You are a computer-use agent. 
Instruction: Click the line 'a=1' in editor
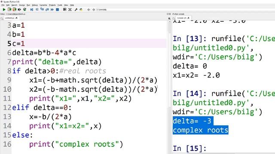point(18,25)
